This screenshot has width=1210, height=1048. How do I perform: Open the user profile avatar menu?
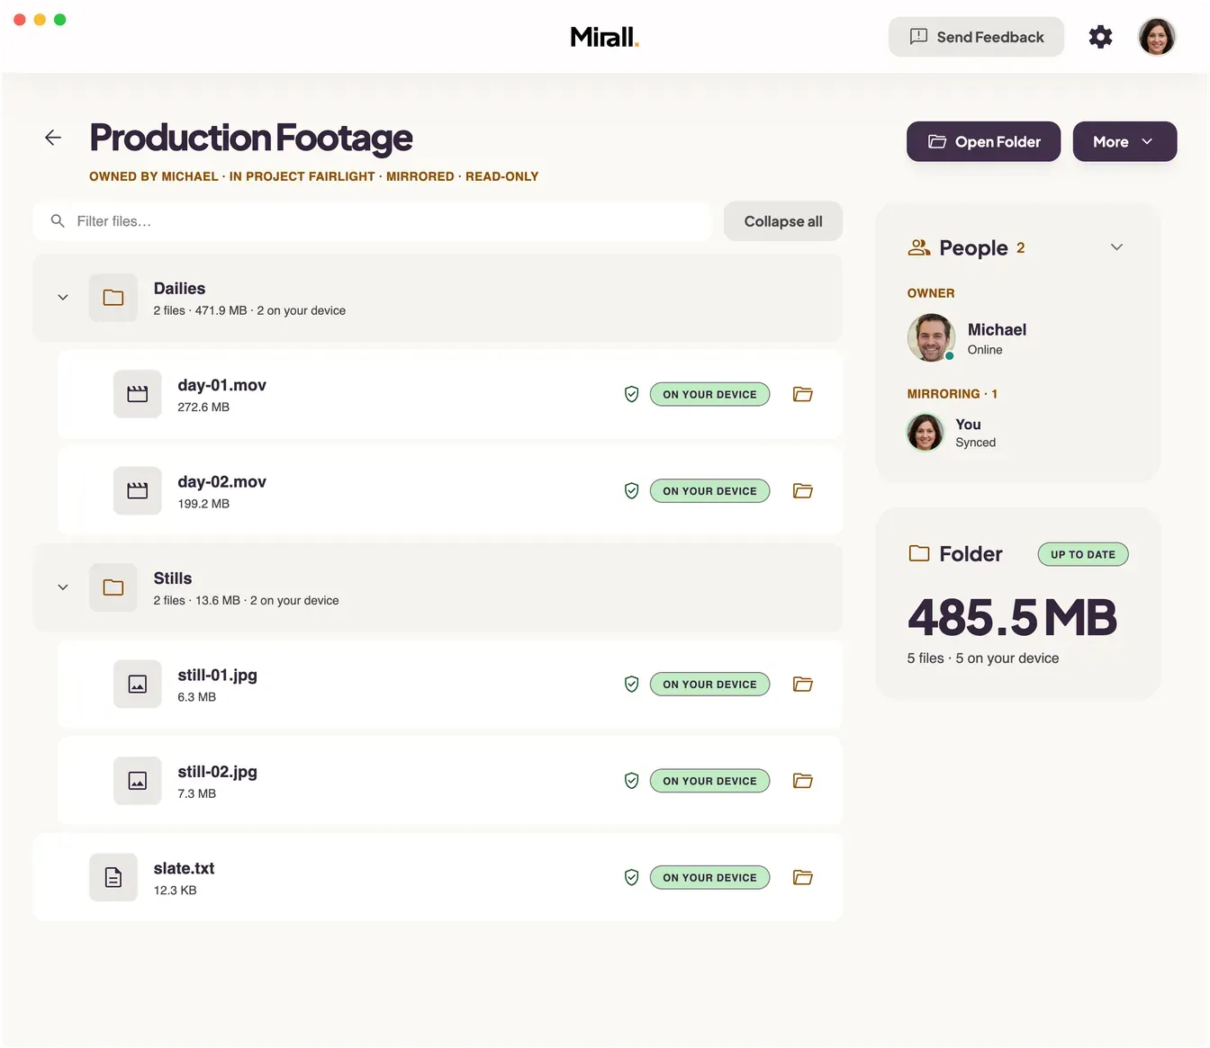coord(1157,37)
